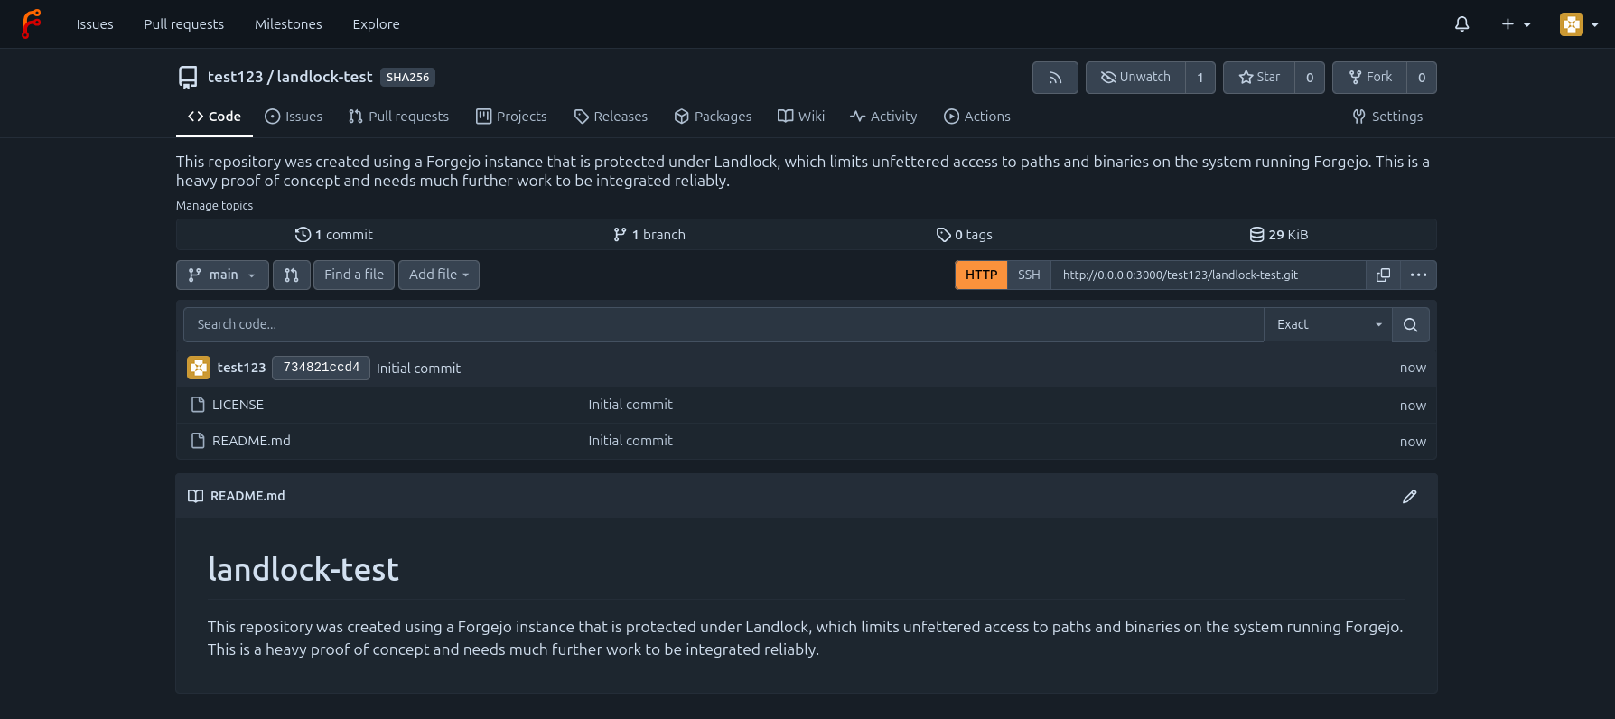The width and height of the screenshot is (1615, 719).
Task: Click the clone URL text field
Action: point(1209,275)
